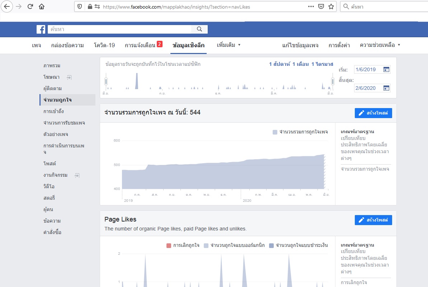
Task: Open the start date calendar picker
Action: tap(386, 69)
